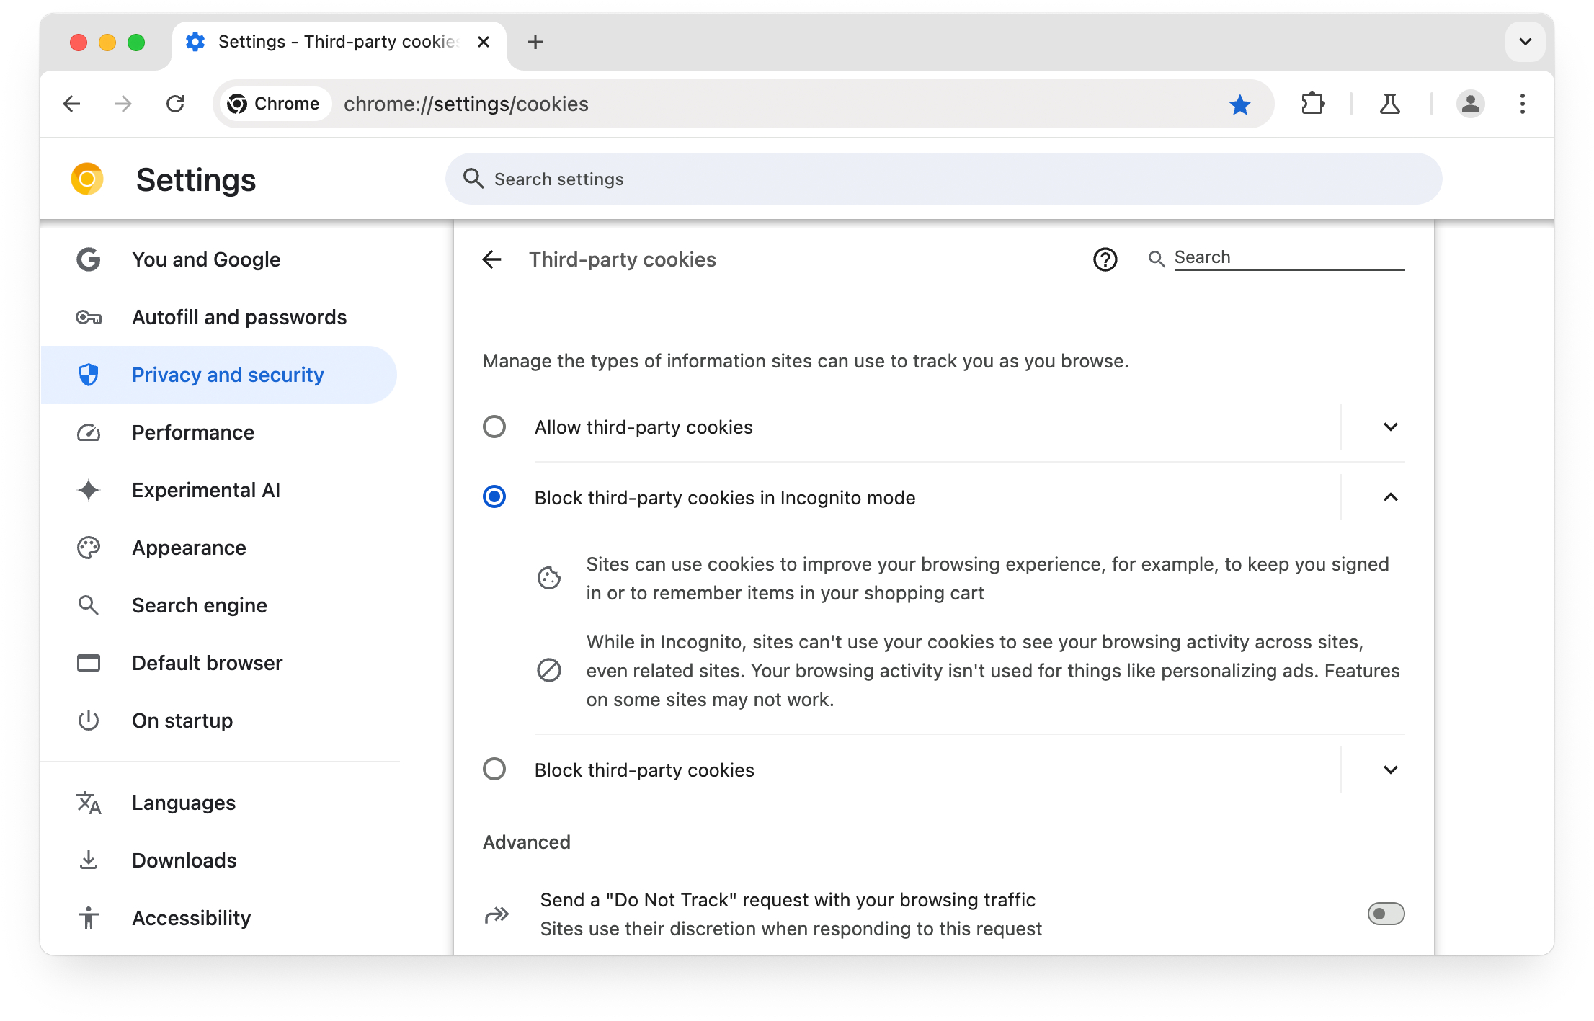The image size is (1594, 1021).
Task: Click the Performance dashboard icon
Action: point(89,432)
